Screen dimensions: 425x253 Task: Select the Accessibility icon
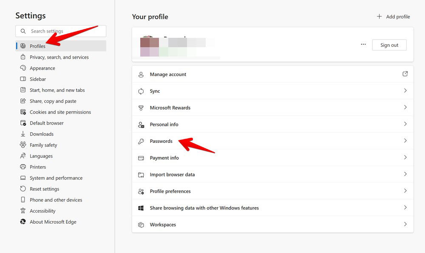(23, 210)
